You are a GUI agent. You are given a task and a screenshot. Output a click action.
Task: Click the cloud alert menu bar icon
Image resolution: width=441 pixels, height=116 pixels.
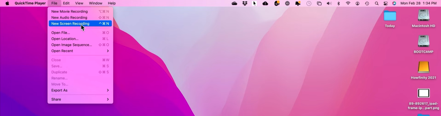(x=265, y=3)
